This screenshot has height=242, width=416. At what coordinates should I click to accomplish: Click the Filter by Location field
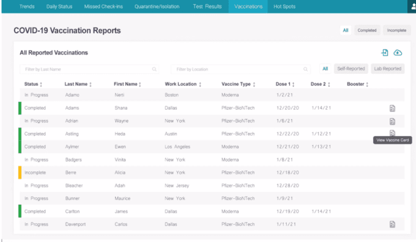[x=240, y=69]
